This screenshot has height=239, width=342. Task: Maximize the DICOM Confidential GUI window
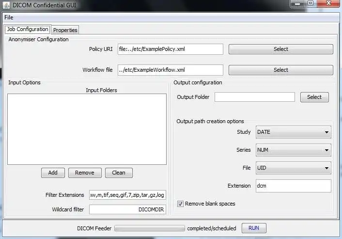311,3
